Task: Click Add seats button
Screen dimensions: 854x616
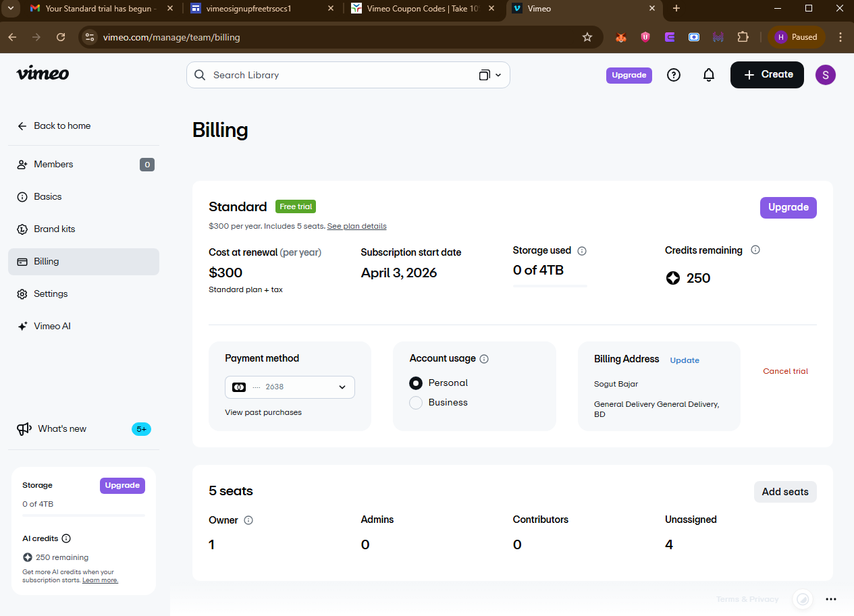Action: click(x=785, y=492)
